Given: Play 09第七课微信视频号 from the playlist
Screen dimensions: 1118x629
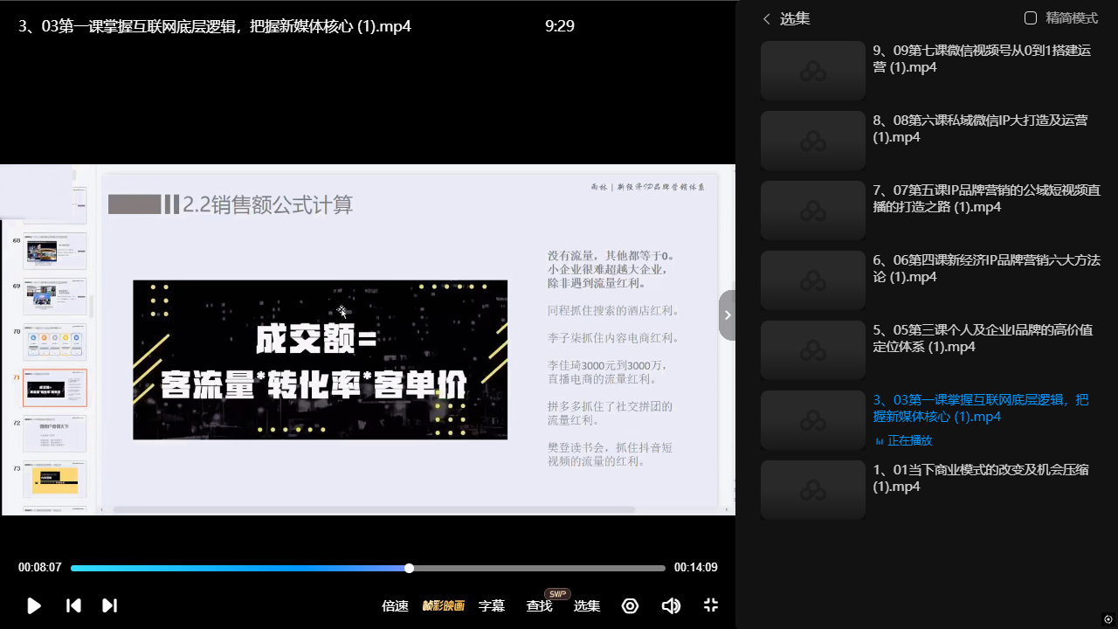Looking at the screenshot, I should pos(981,59).
